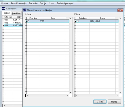Click the MIT icon beside Replikacije
This screenshot has width=125, height=107.
[3, 8]
